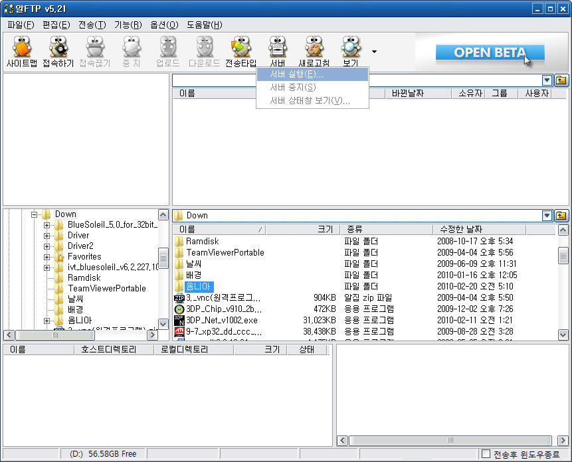Select the highlighted 옴니아 folder in file list
Viewport: 572px width, 462px height.
[199, 286]
